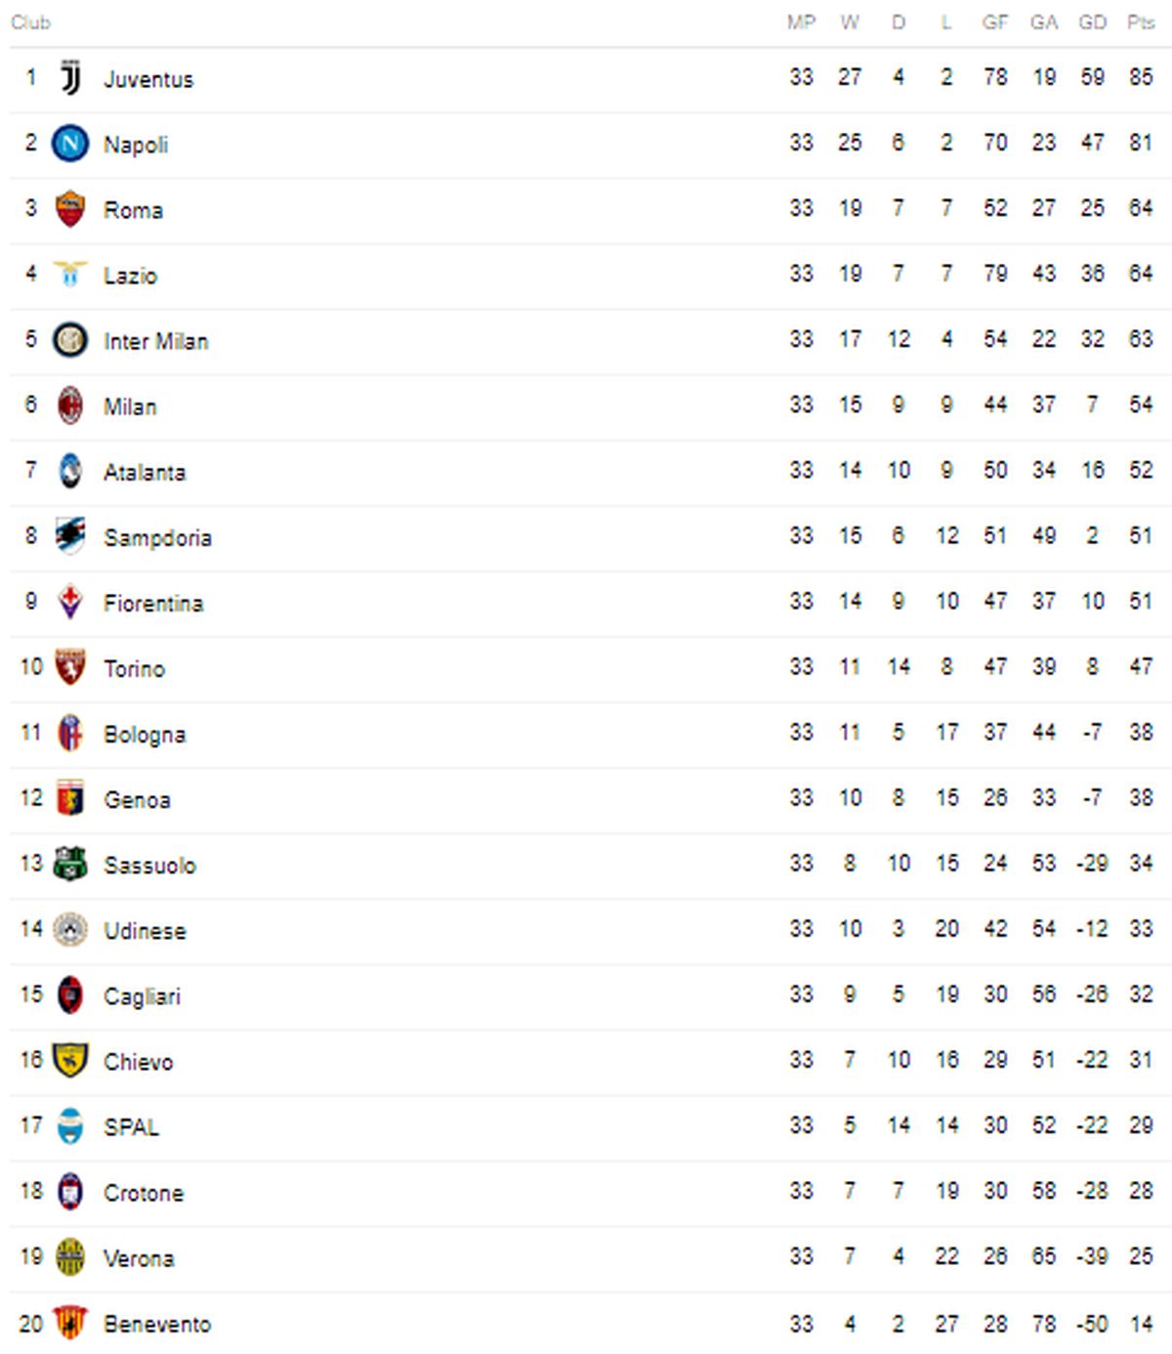Click the GD column header
The width and height of the screenshot is (1172, 1354).
point(1092,21)
